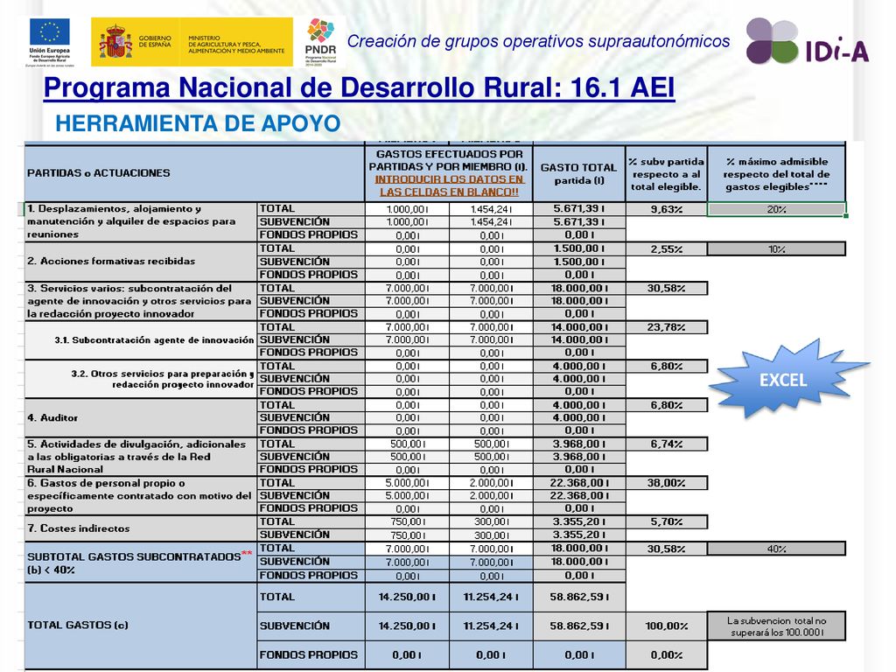The image size is (896, 672).
Task: Click the '10%' maximum admissible cell
Action: click(x=776, y=248)
